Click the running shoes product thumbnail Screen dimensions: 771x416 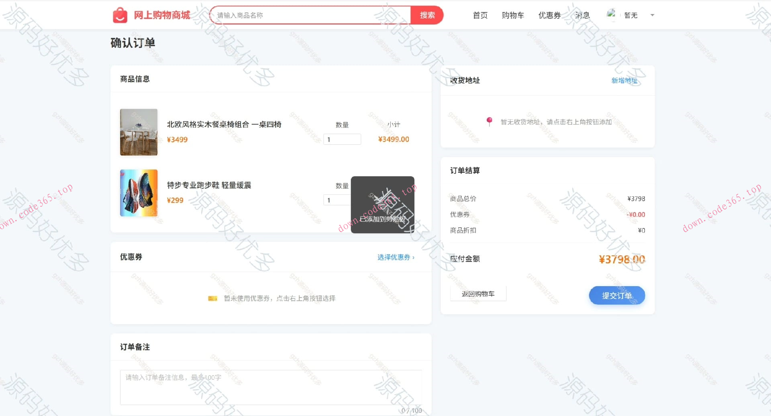click(x=138, y=193)
